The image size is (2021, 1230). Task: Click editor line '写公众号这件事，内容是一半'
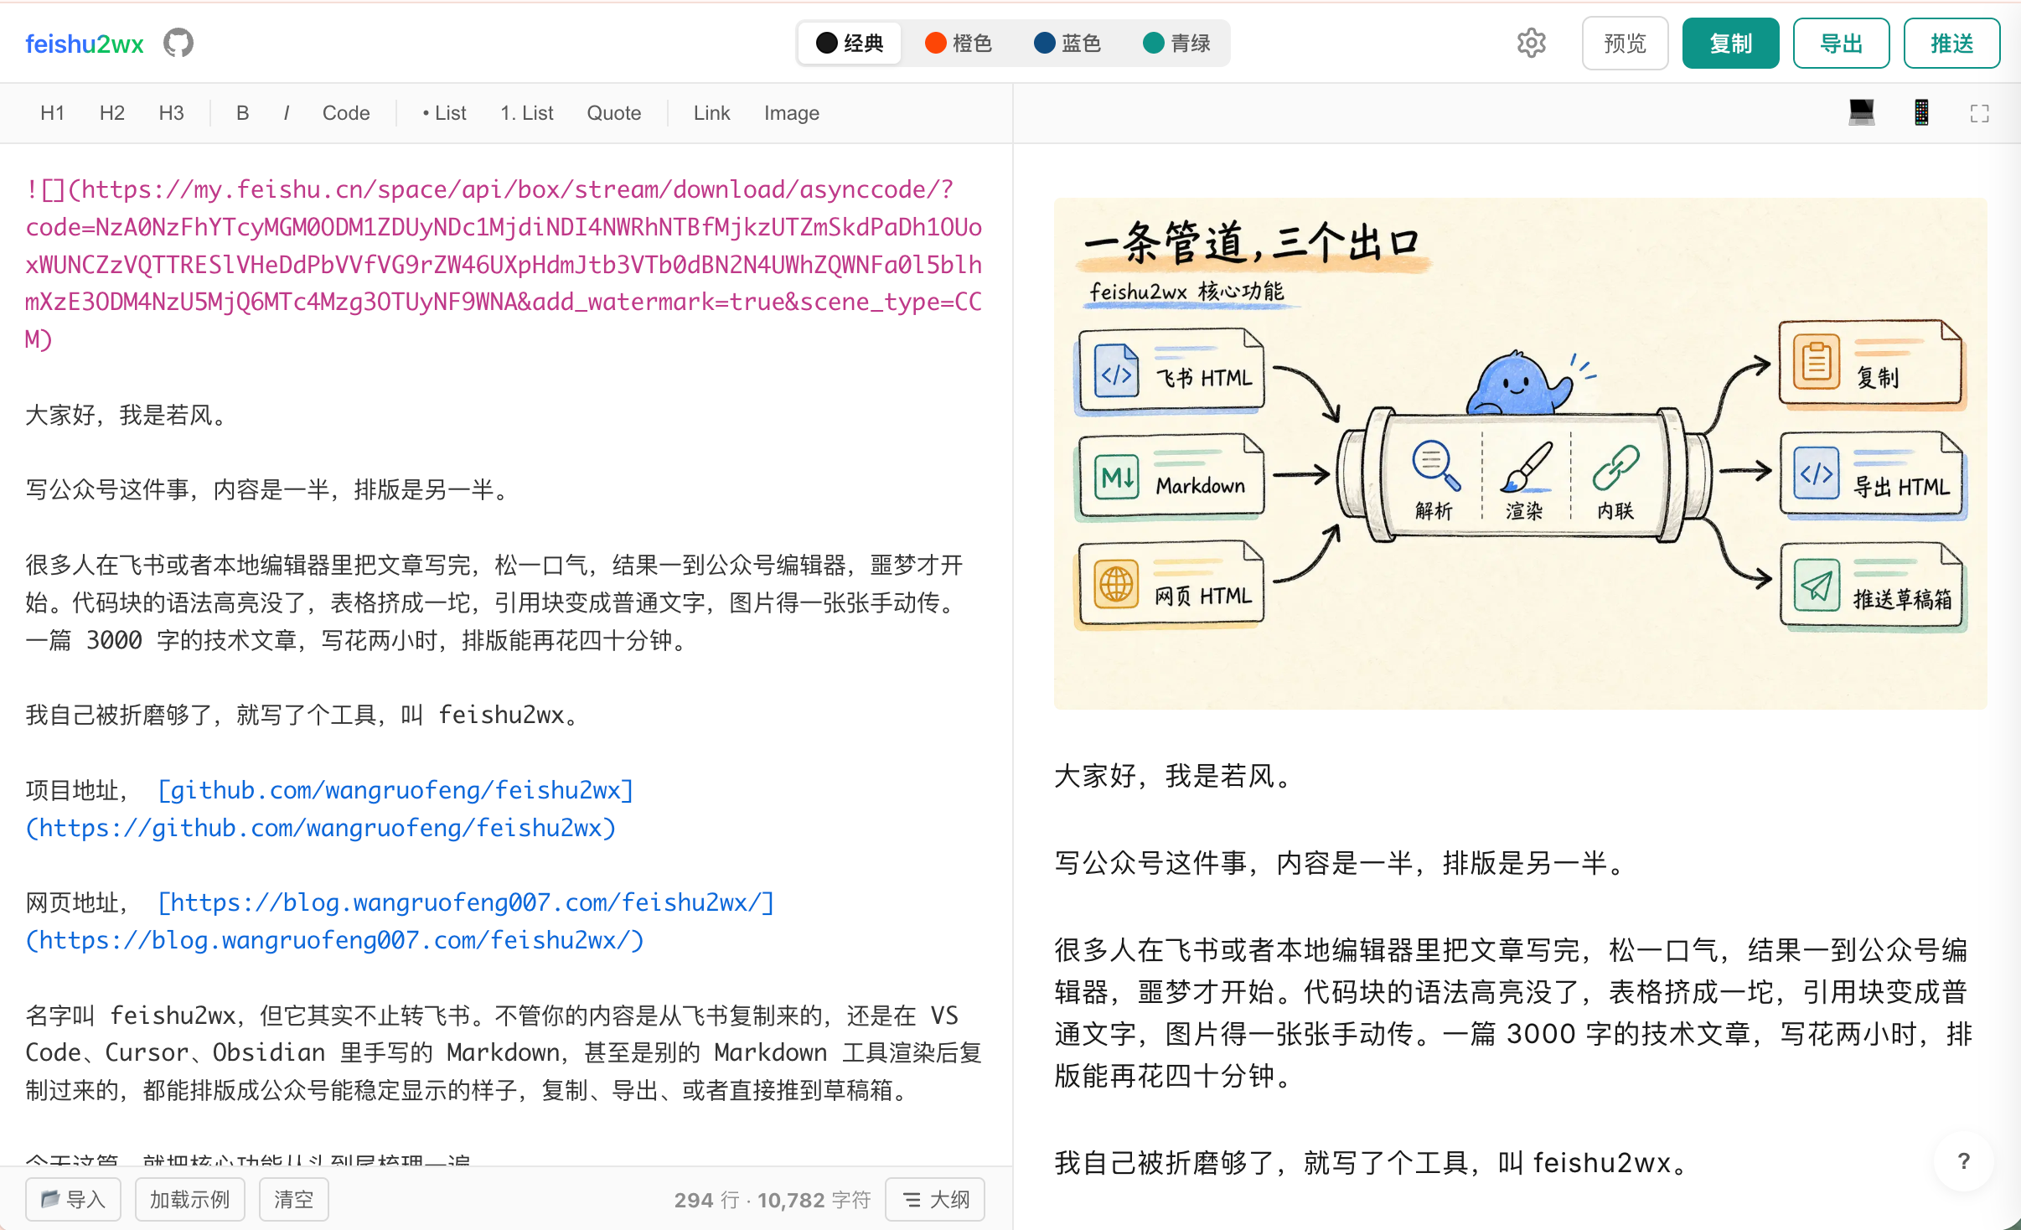[x=270, y=489]
